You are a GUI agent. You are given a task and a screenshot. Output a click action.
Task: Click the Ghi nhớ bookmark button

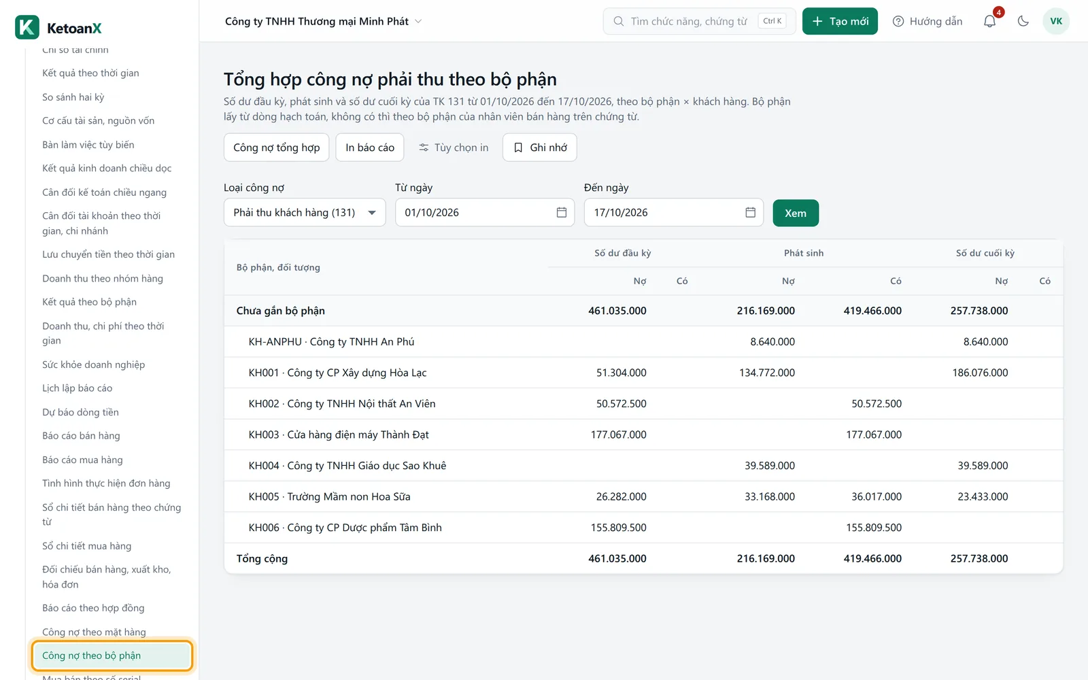(540, 148)
